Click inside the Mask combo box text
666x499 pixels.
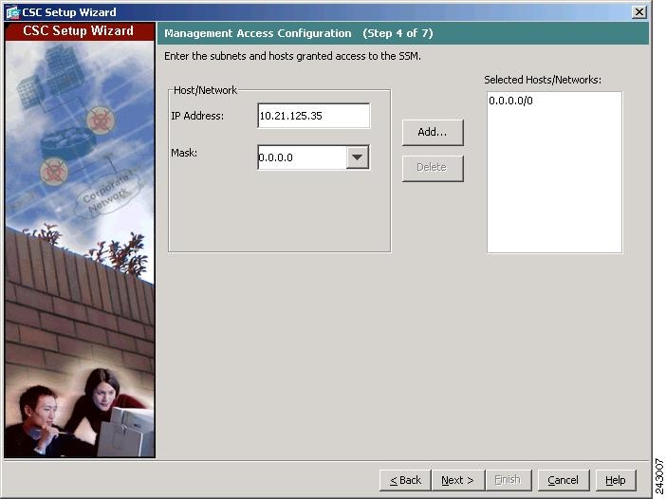pyautogui.click(x=302, y=157)
